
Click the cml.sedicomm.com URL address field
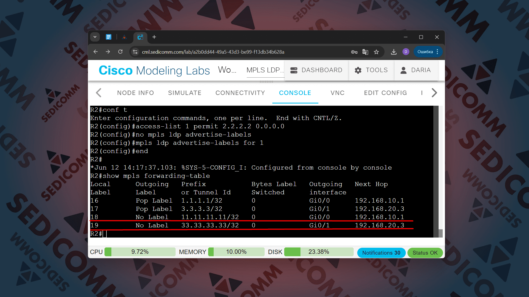(213, 52)
